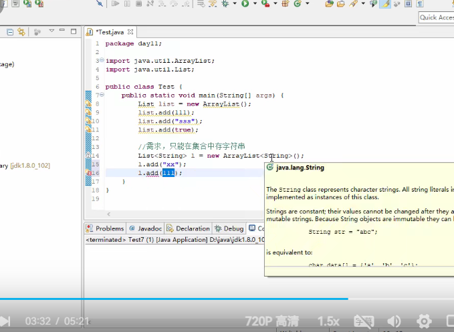This screenshot has height=332, width=454.
Task: Toggle Show Whitespace Characters pilcrow icon
Action: click(420, 4)
